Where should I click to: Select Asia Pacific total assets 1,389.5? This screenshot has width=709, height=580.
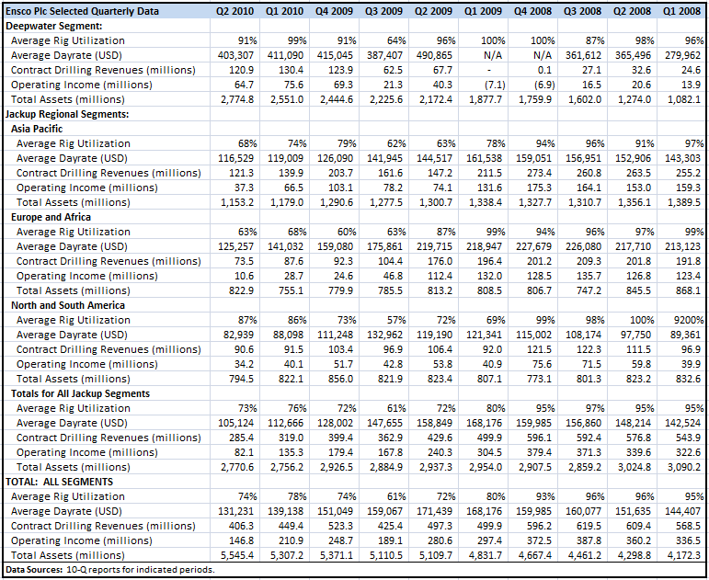684,202
